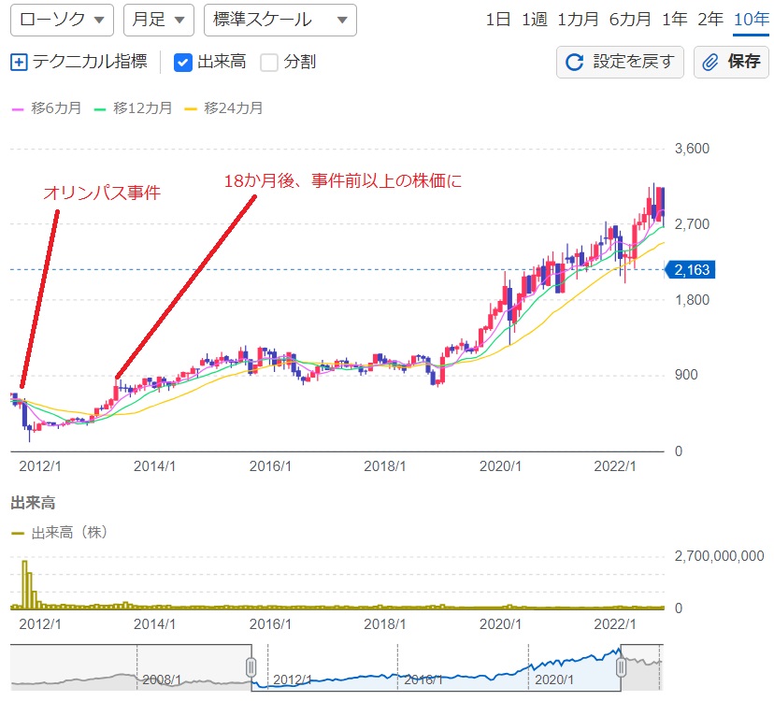Image resolution: width=774 pixels, height=701 pixels.
Task: Select the 10年 range tab
Action: click(x=751, y=20)
